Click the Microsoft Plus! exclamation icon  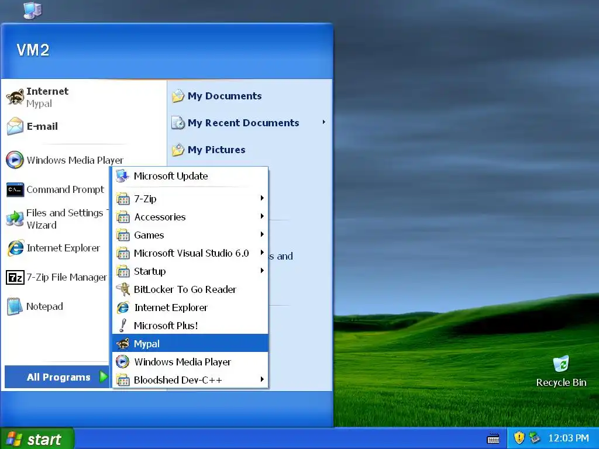pos(123,326)
